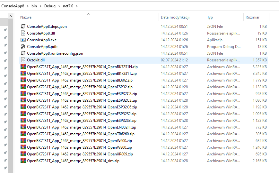Select the file name ending OpenBK7231N.zip

point(83,67)
